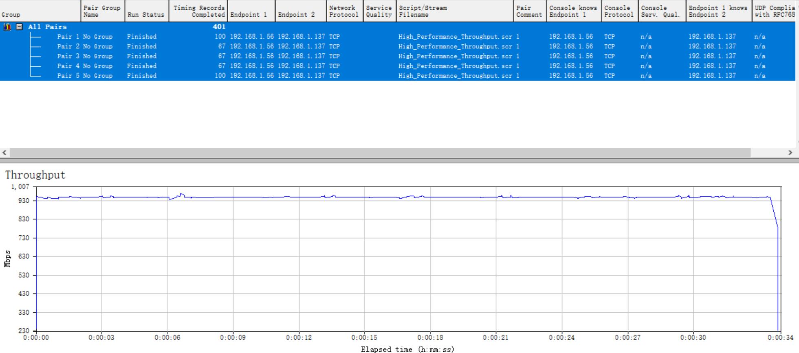
Task: Collapse the All Pairs tree node
Action: [x=19, y=27]
